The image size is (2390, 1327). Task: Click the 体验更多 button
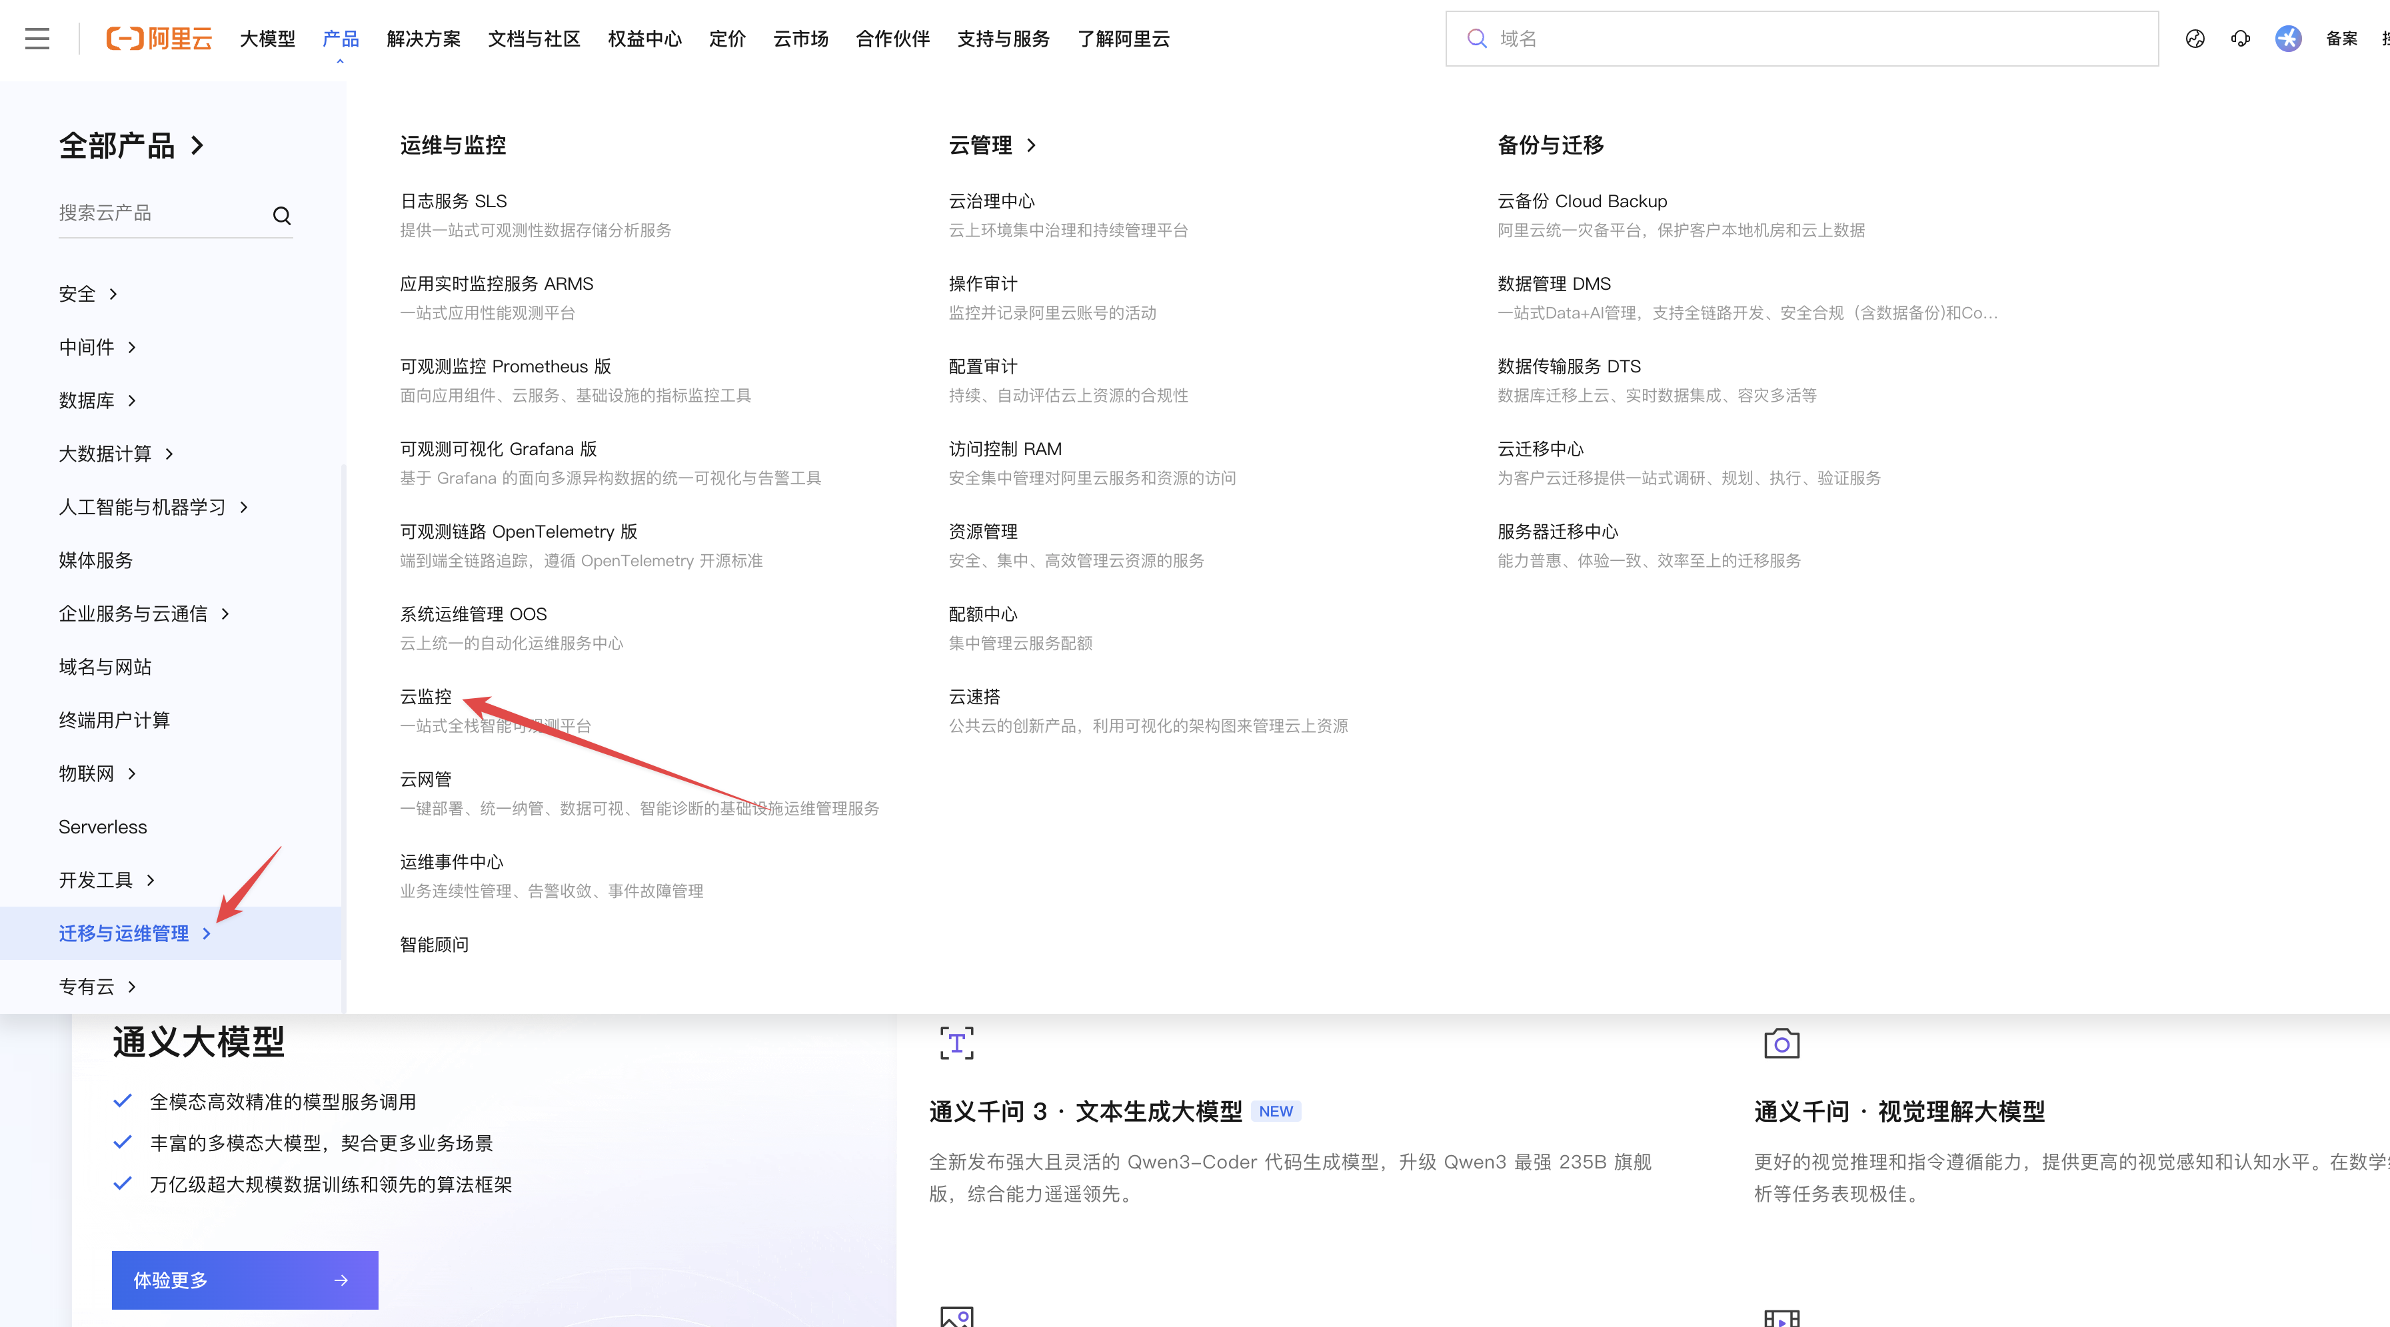point(244,1280)
